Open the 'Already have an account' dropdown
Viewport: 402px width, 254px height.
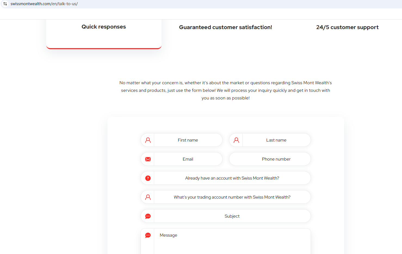point(232,178)
